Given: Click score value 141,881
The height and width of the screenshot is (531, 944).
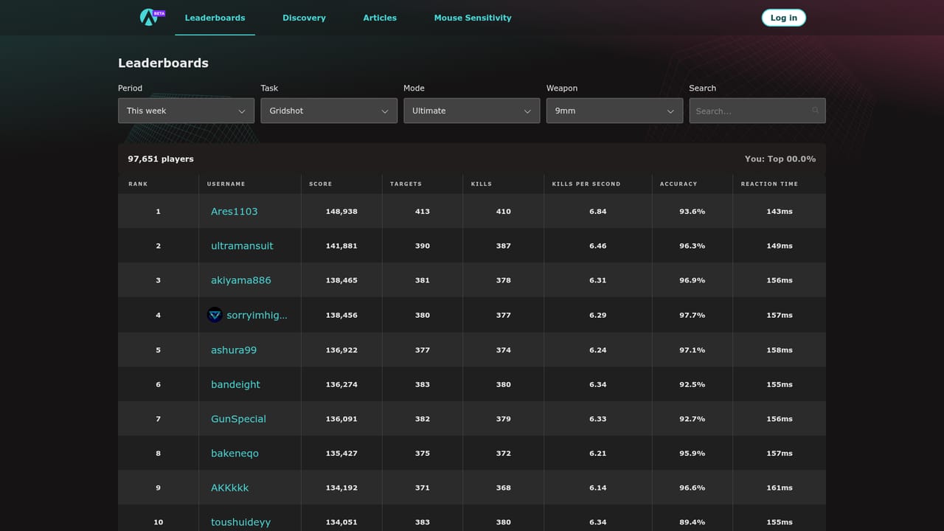Looking at the screenshot, I should (x=341, y=246).
